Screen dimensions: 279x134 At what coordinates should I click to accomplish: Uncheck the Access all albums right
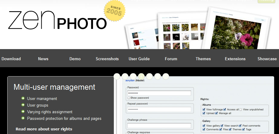(225, 110)
